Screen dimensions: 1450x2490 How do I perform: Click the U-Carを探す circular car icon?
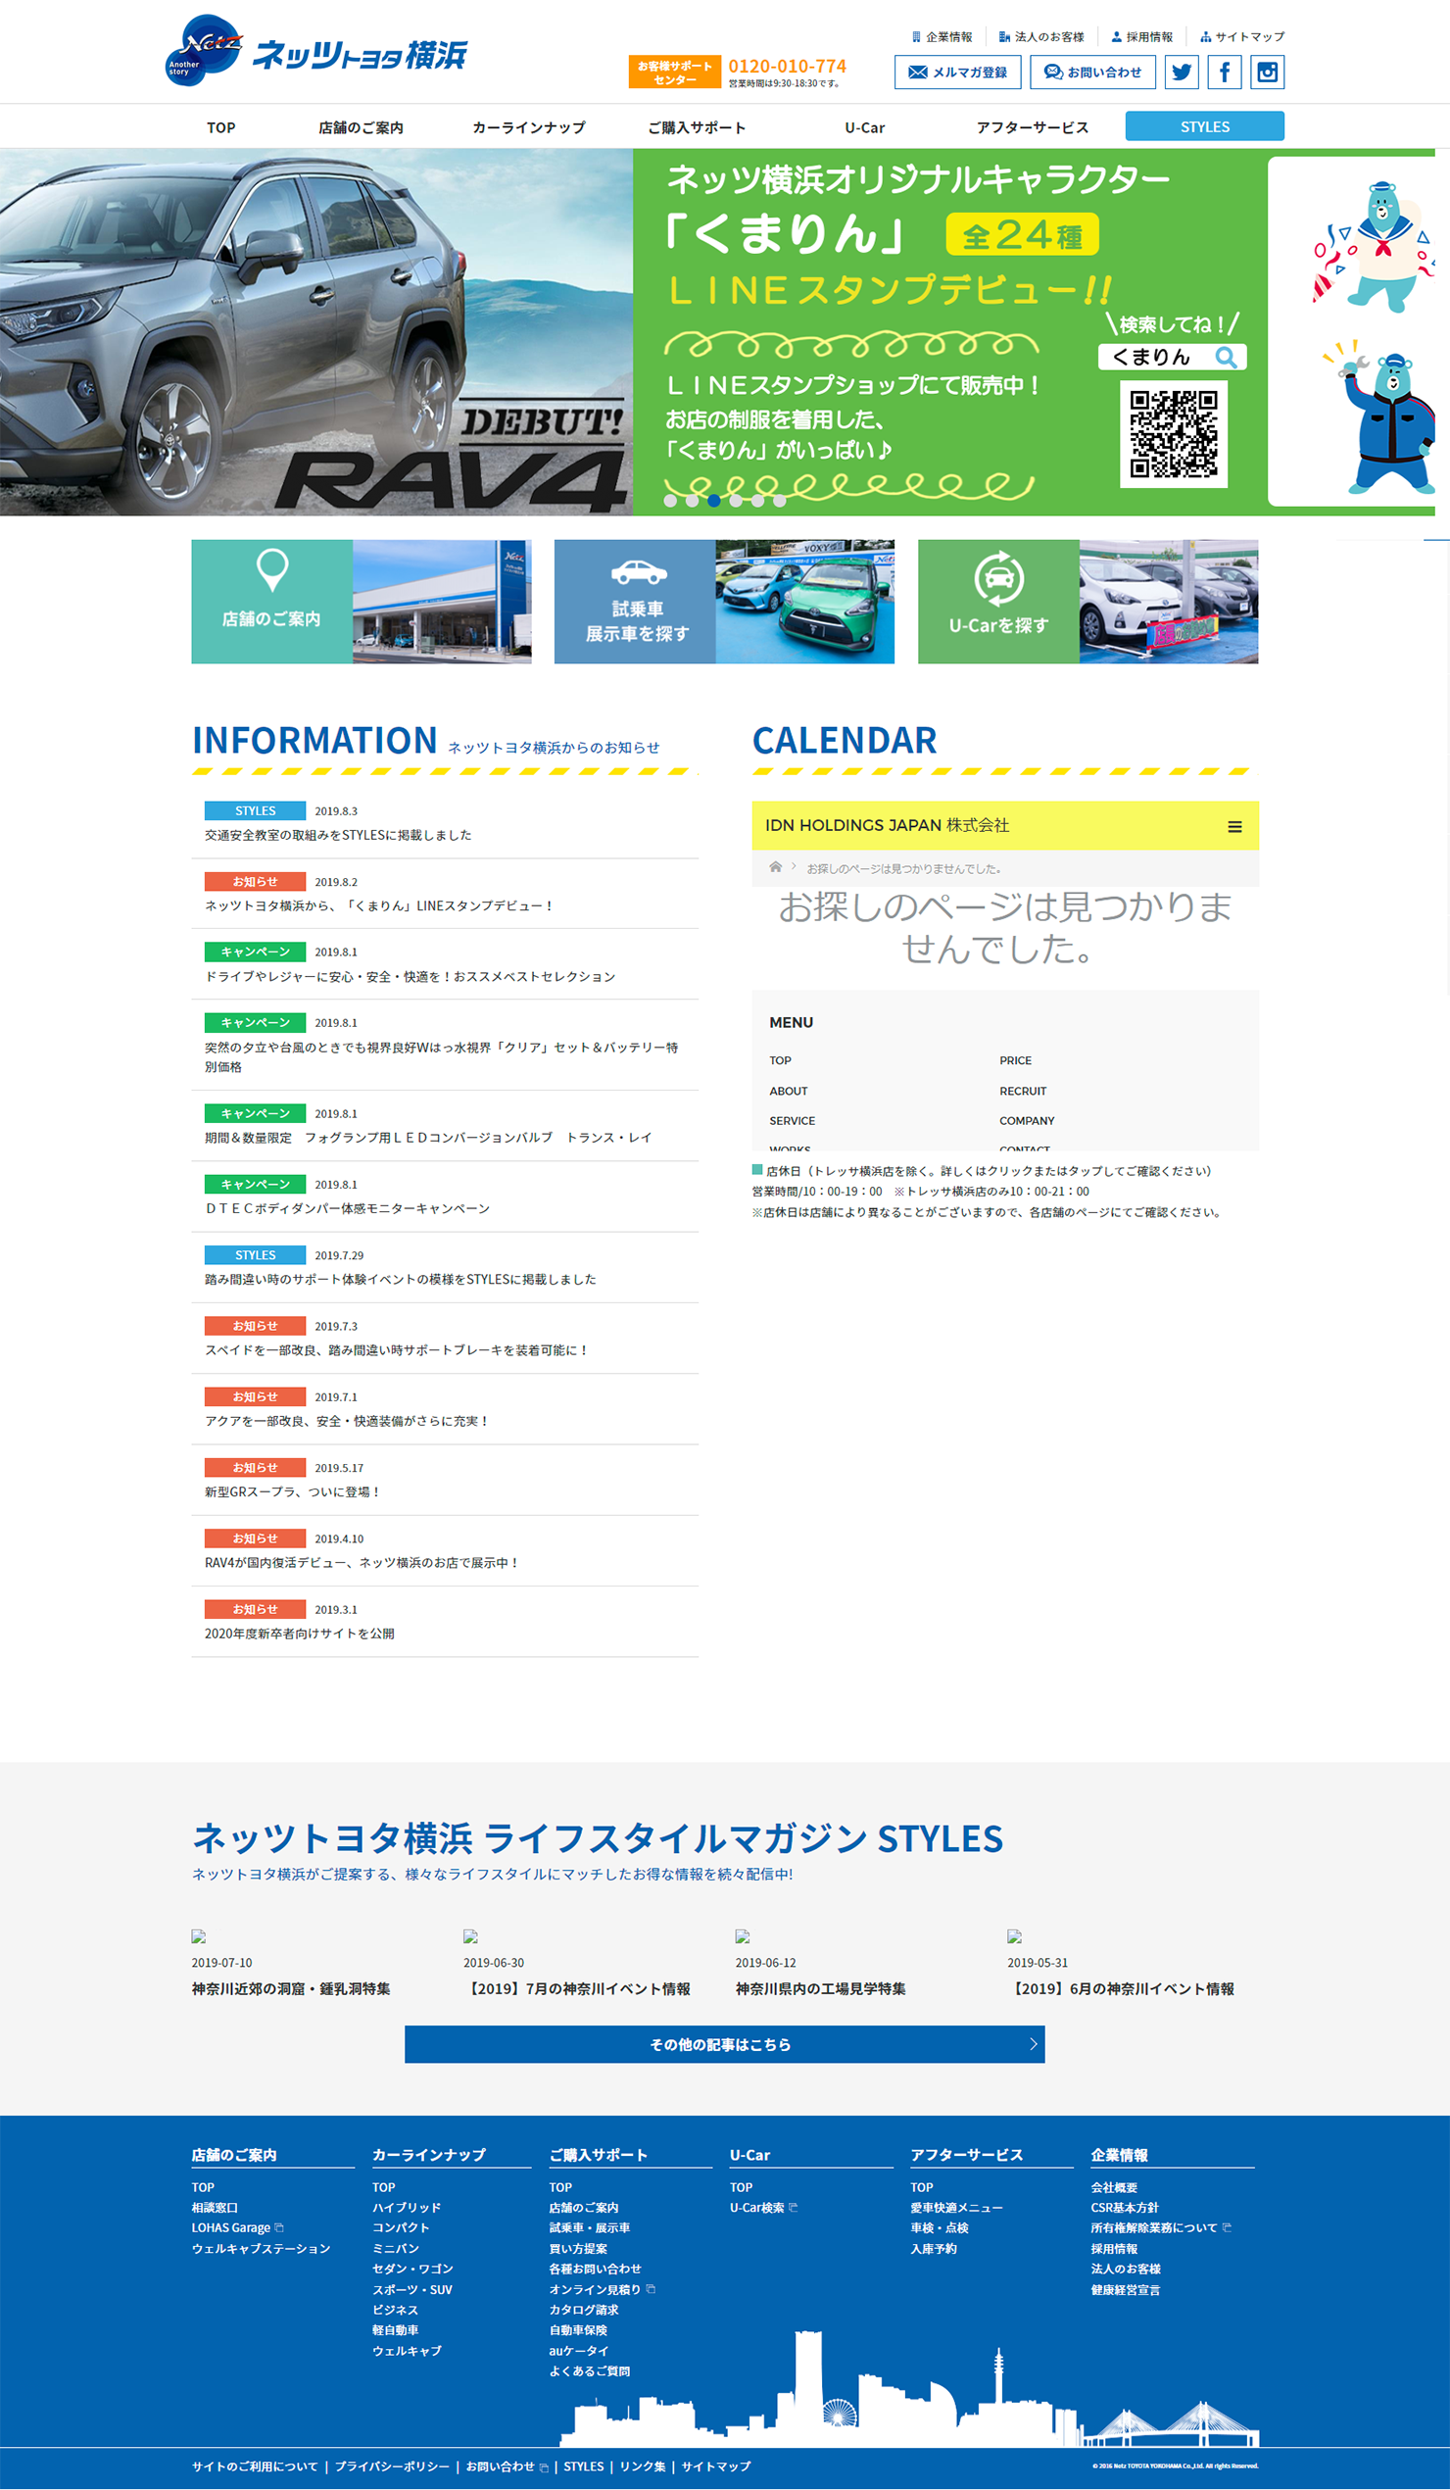pyautogui.click(x=998, y=578)
